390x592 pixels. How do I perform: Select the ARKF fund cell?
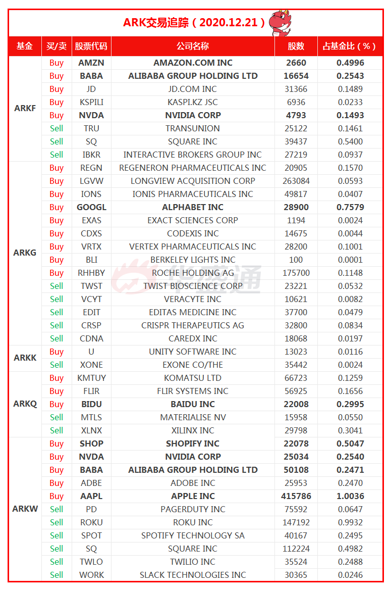(25, 109)
